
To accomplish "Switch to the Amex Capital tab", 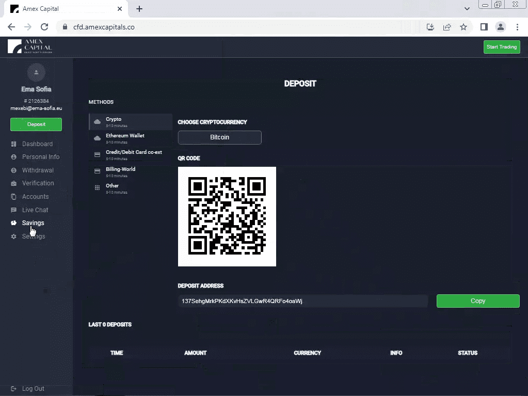I will tap(66, 9).
